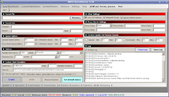
Task: Click the Browse... button
Action: click(77, 18)
